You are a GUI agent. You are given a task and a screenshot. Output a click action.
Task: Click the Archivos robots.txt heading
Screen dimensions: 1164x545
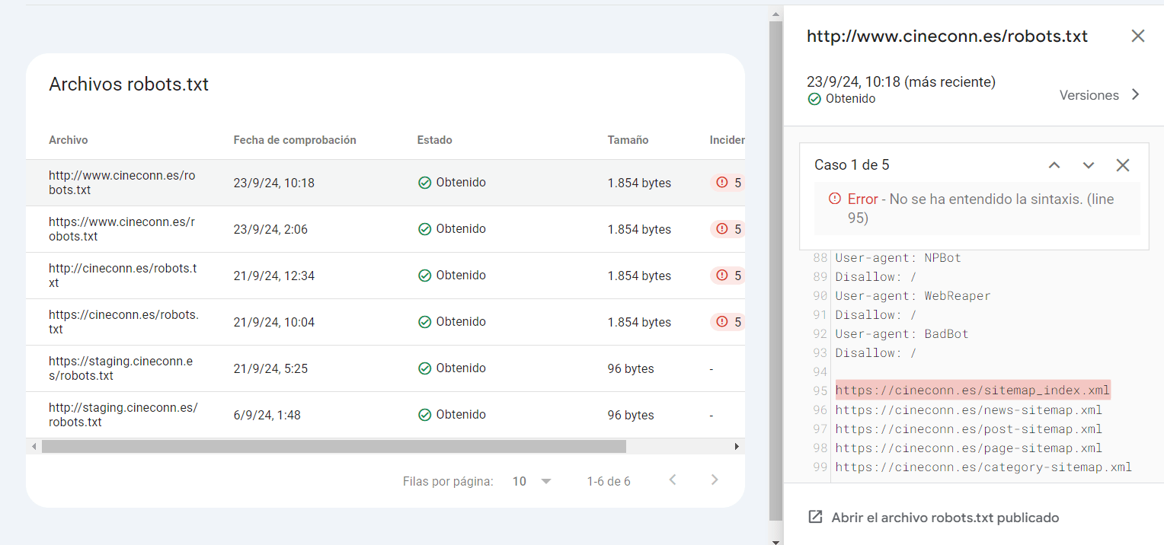(x=129, y=84)
